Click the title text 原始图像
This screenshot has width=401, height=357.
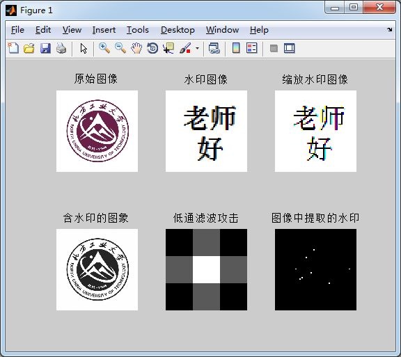96,79
